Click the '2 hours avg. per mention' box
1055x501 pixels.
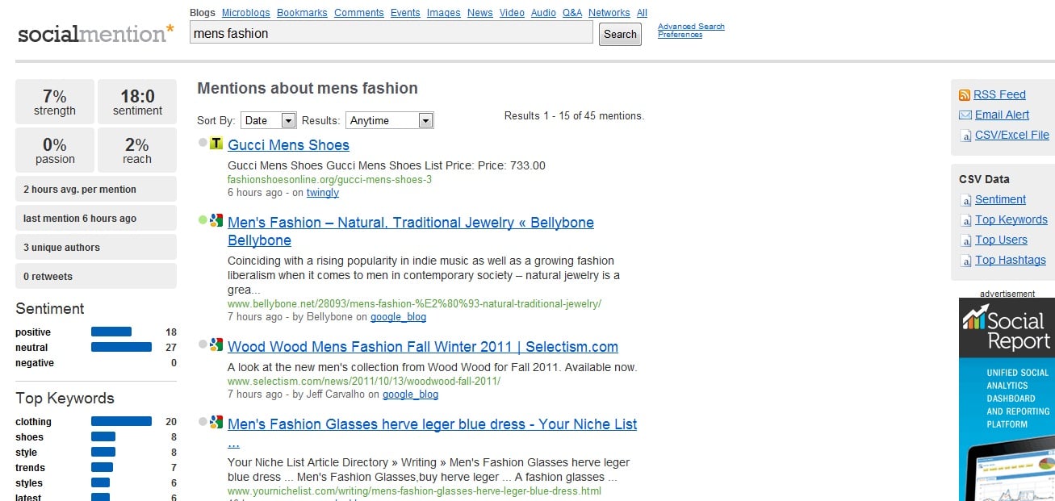point(96,189)
